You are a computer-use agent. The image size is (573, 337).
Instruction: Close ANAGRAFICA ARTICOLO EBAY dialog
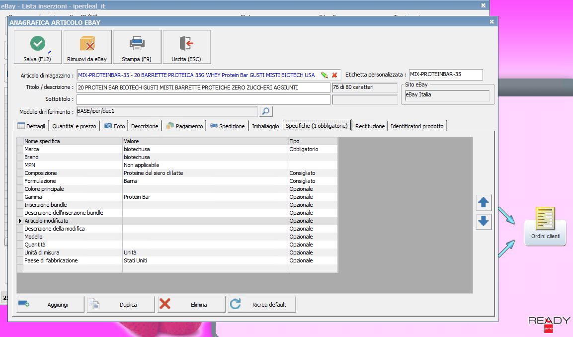491,22
